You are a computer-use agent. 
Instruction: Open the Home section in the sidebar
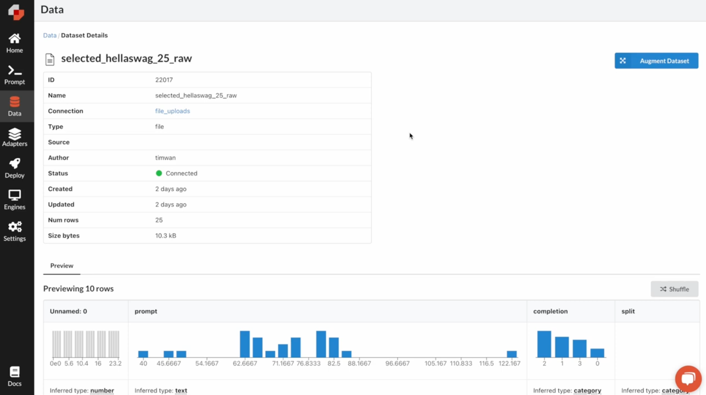pos(14,43)
